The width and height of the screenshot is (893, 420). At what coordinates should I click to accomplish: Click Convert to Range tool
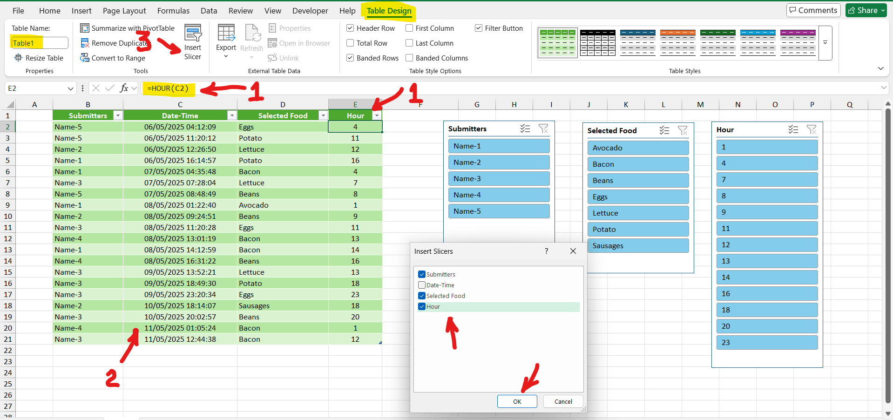[x=113, y=58]
